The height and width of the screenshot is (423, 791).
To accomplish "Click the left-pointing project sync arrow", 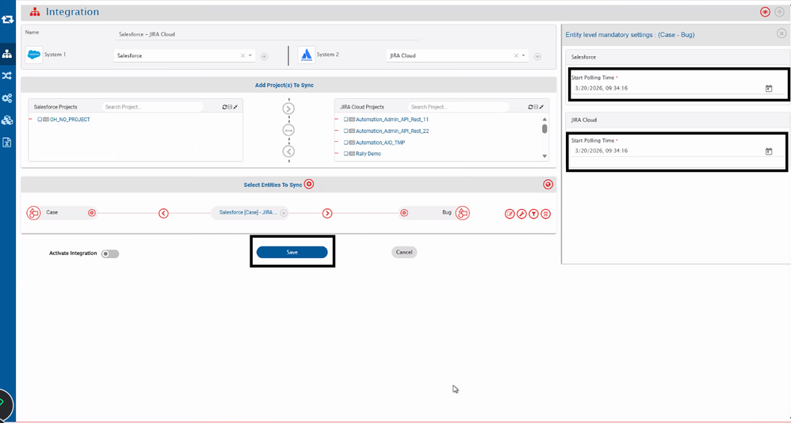I will click(x=289, y=151).
